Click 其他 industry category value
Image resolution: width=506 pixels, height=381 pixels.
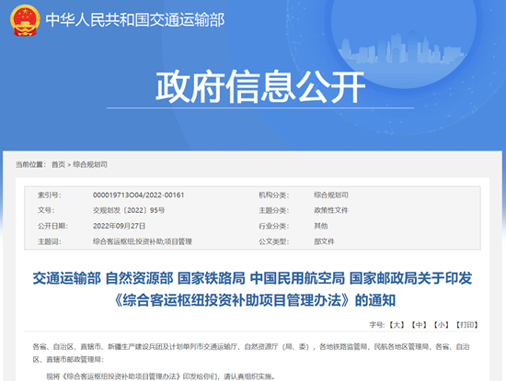(321, 226)
